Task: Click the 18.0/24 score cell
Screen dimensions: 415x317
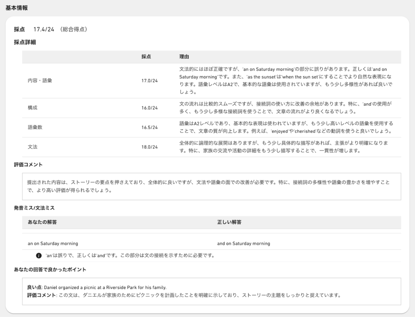Action: tap(150, 147)
